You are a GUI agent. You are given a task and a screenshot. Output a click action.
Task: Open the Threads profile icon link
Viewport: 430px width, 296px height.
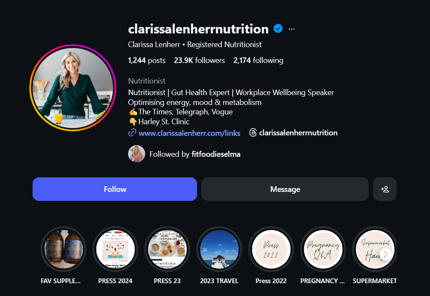253,133
